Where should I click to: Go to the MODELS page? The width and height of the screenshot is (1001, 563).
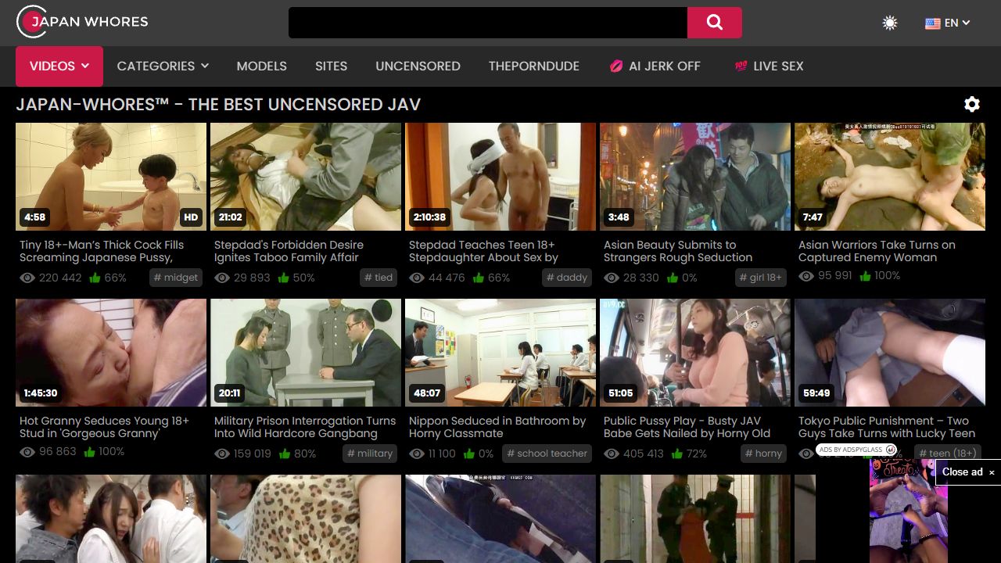click(x=261, y=66)
